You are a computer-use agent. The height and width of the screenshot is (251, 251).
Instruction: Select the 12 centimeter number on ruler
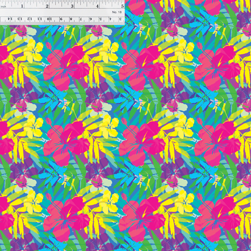pos(30,19)
